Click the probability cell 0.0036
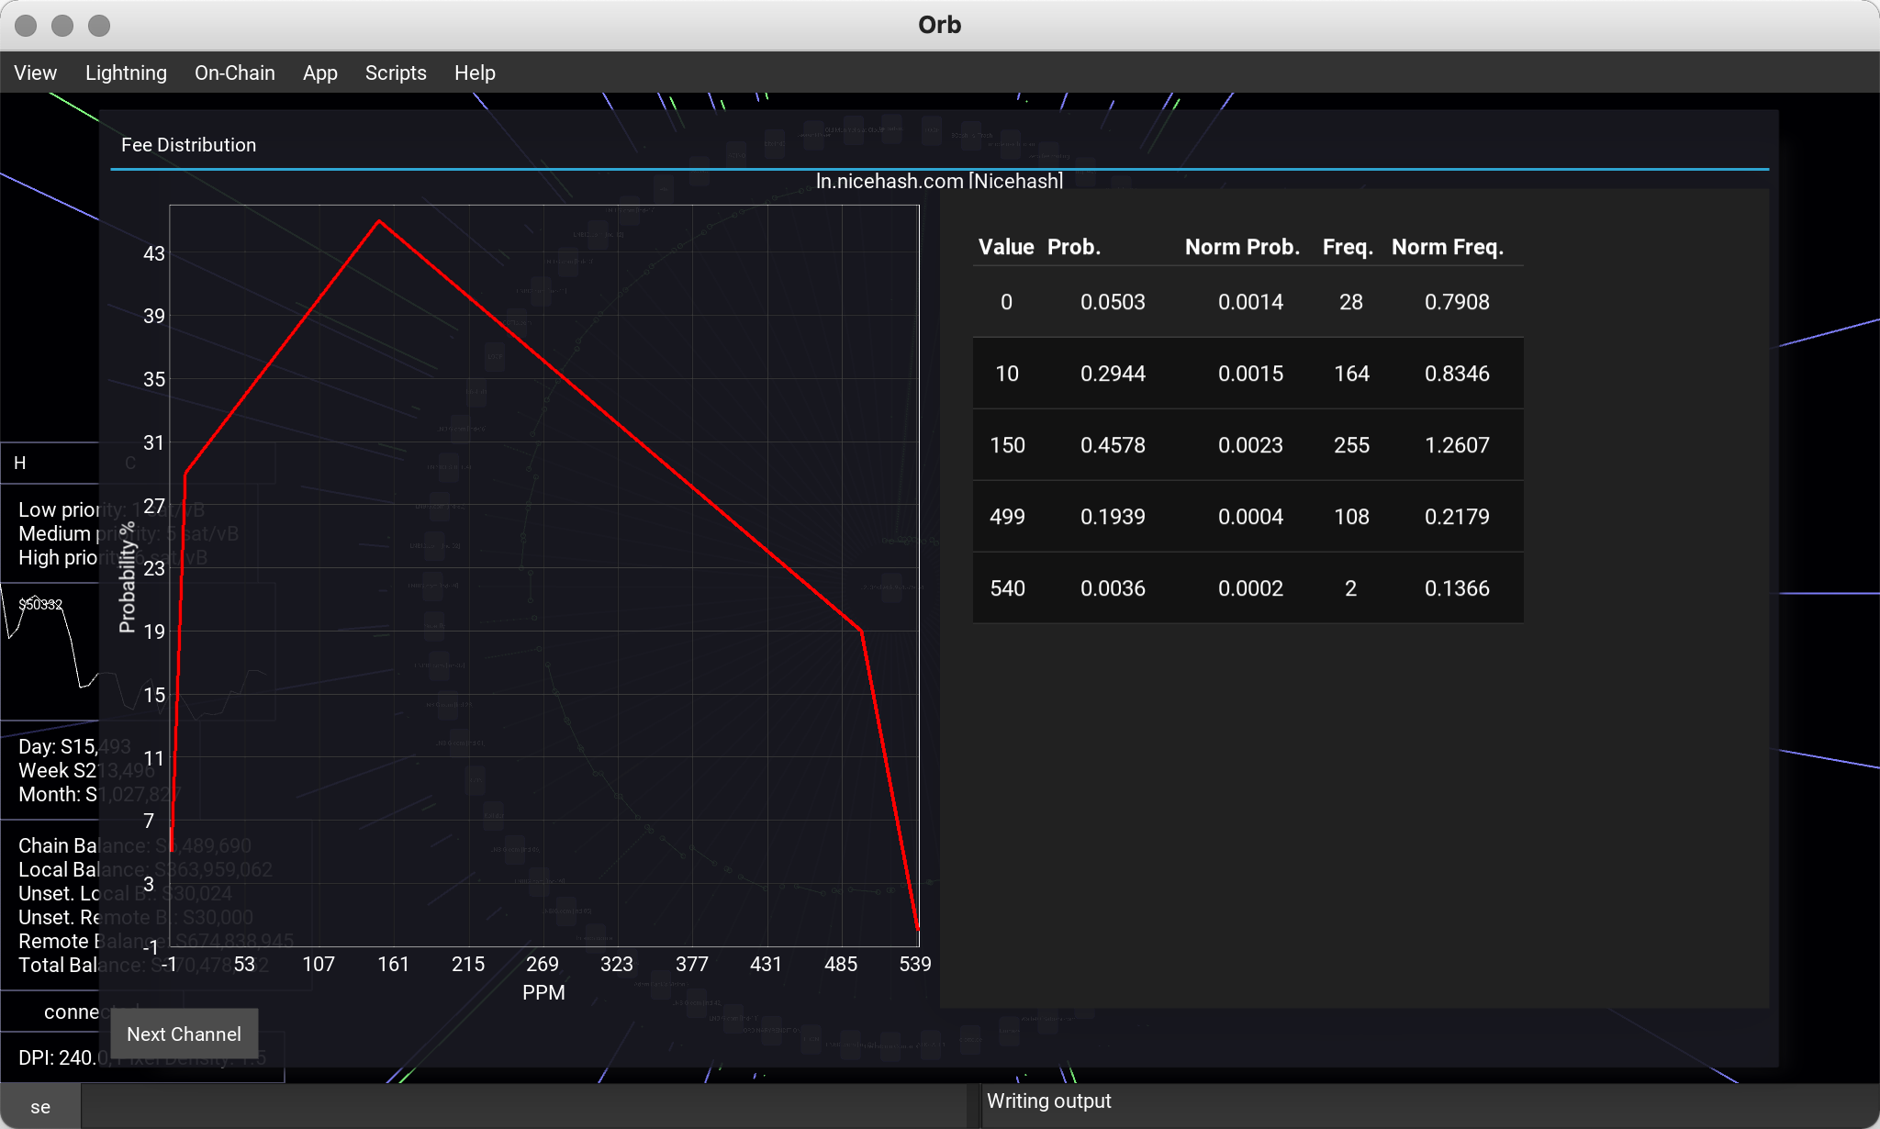This screenshot has height=1129, width=1880. (x=1113, y=588)
